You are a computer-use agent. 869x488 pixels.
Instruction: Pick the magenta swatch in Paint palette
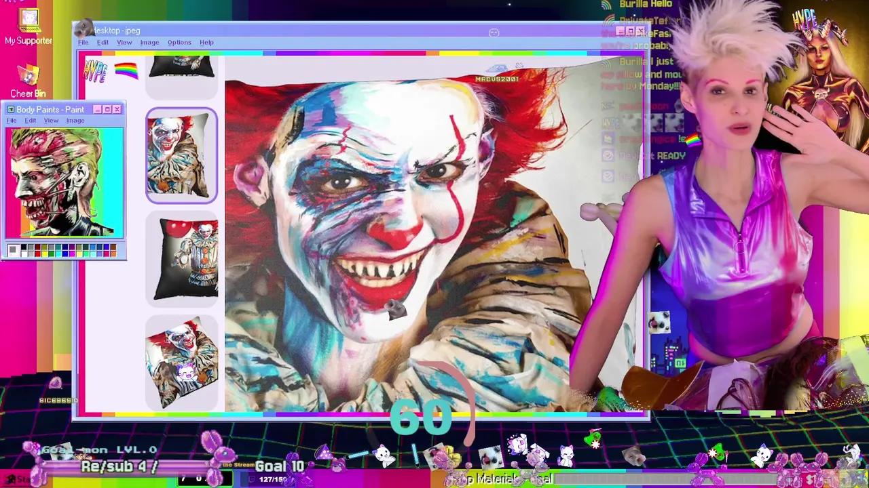tap(72, 254)
